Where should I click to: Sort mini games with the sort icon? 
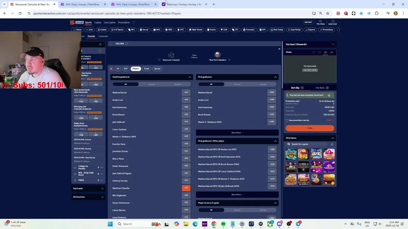332,144
